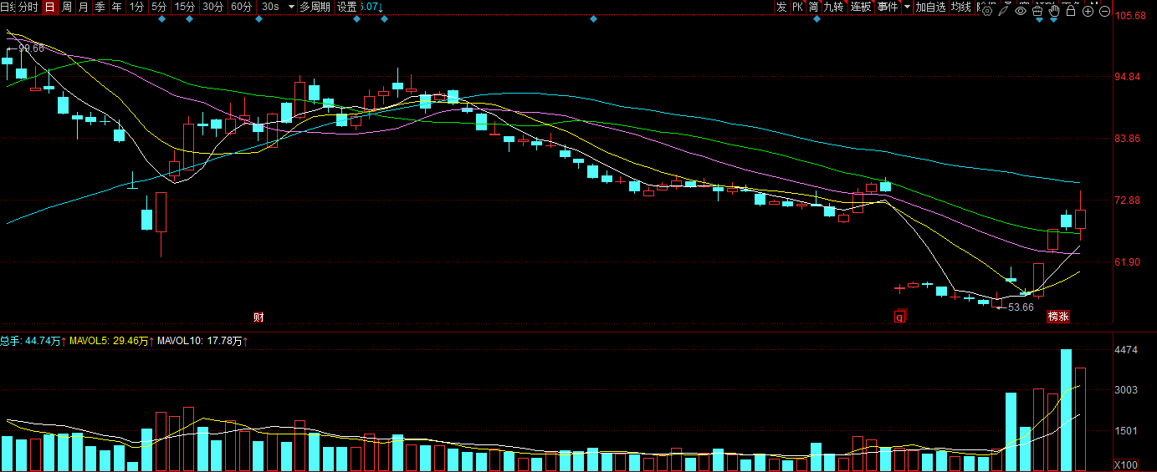Zoom out with the minus icon

pyautogui.click(x=1104, y=11)
